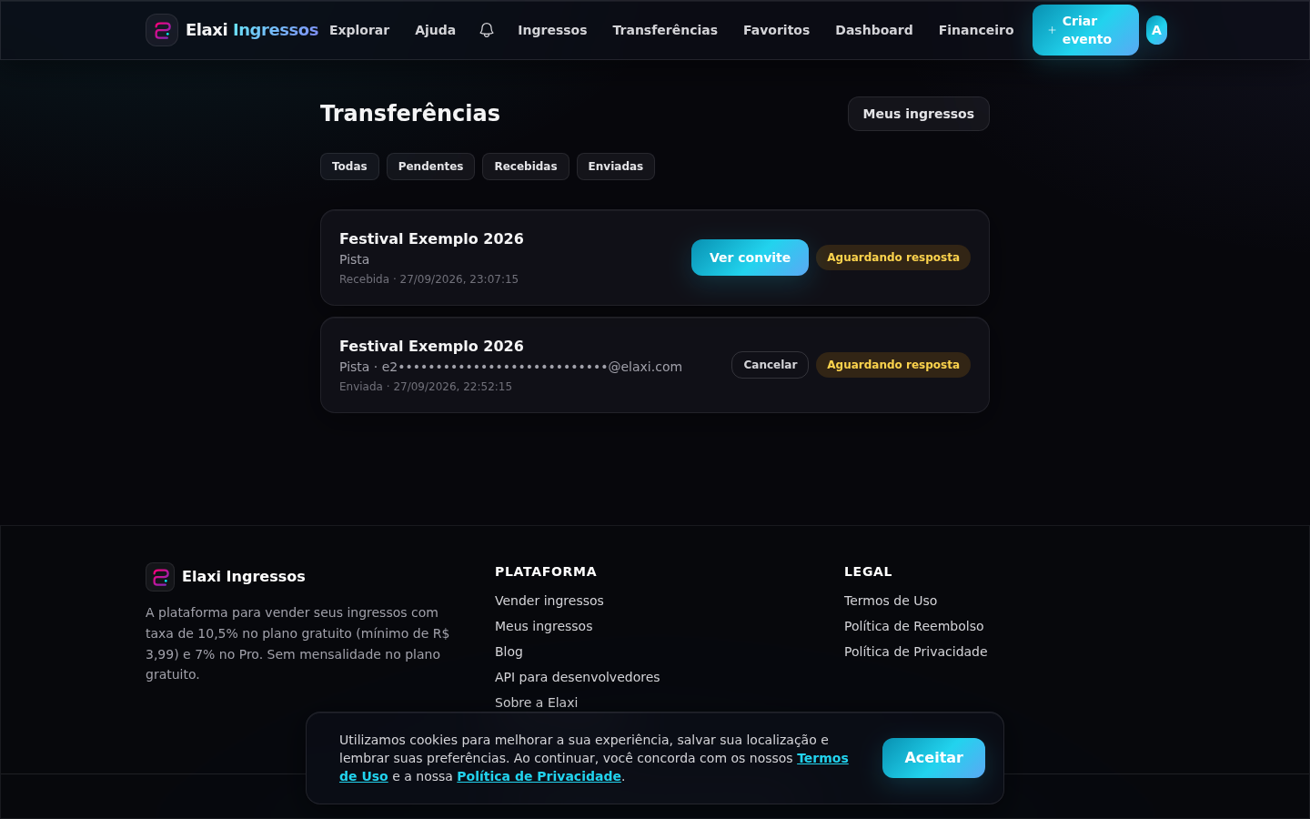Click the masked recipient email text
The image size is (1310, 819).
[x=531, y=367]
